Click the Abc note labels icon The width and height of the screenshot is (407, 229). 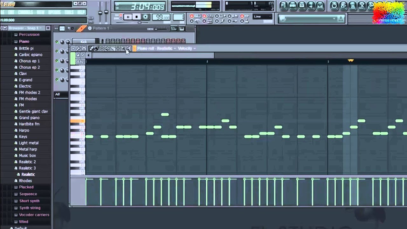pyautogui.click(x=80, y=62)
